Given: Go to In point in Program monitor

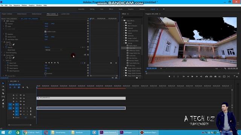Looking at the screenshot, I should pyautogui.click(x=183, y=76).
